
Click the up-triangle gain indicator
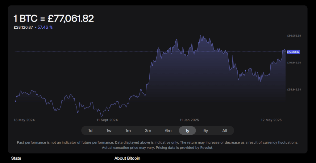tap(36, 27)
